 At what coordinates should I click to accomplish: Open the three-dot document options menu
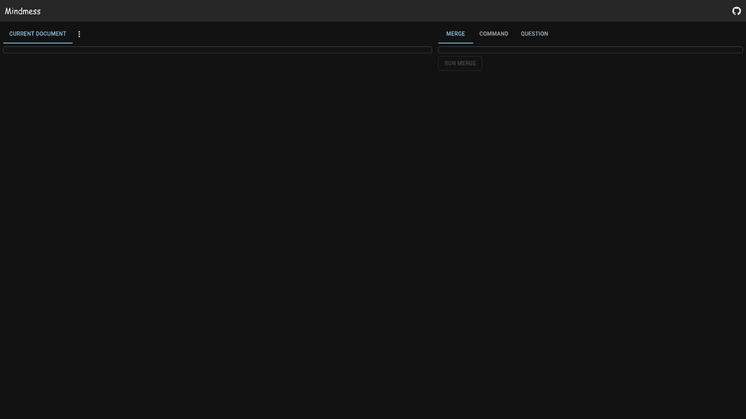[x=79, y=34]
